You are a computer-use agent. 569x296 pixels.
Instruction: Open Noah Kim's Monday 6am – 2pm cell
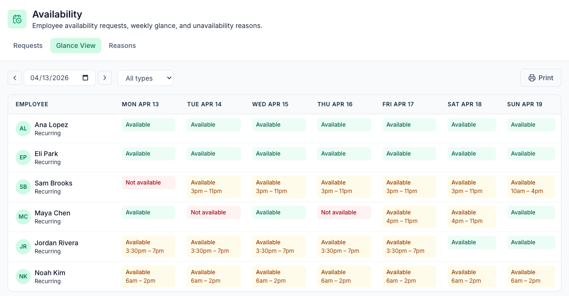pos(148,277)
